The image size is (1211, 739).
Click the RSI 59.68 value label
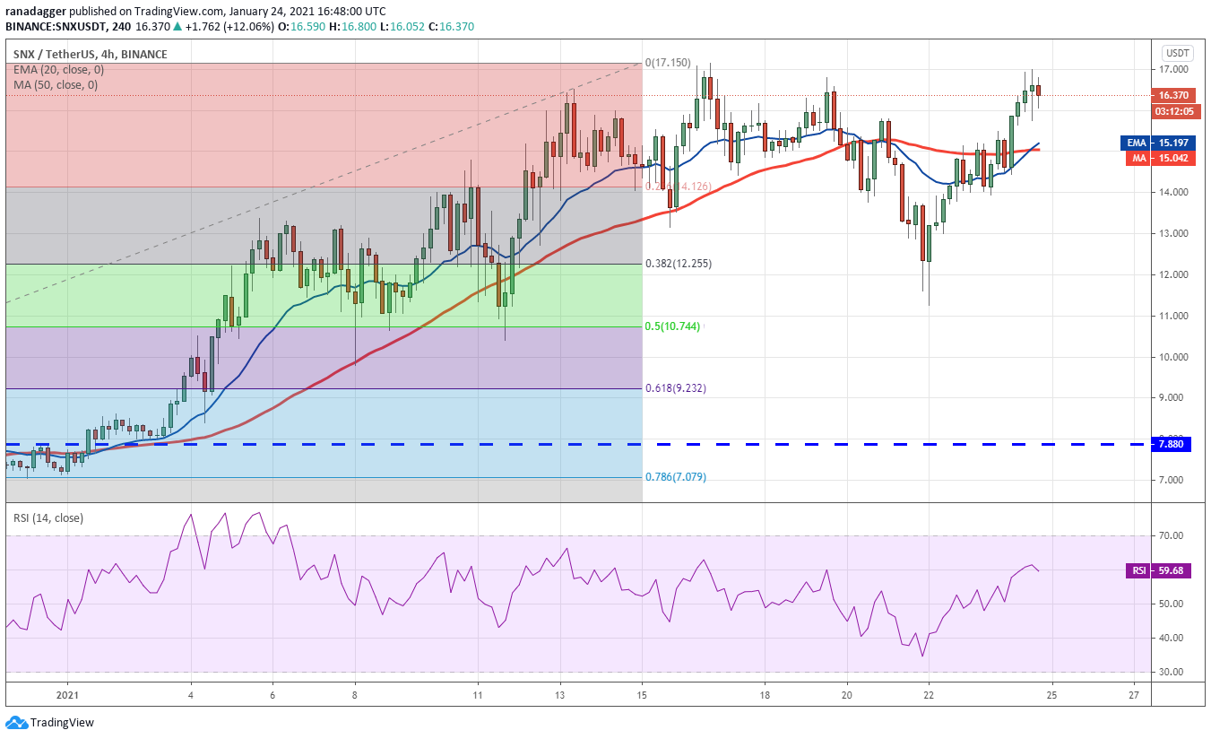(x=1158, y=570)
